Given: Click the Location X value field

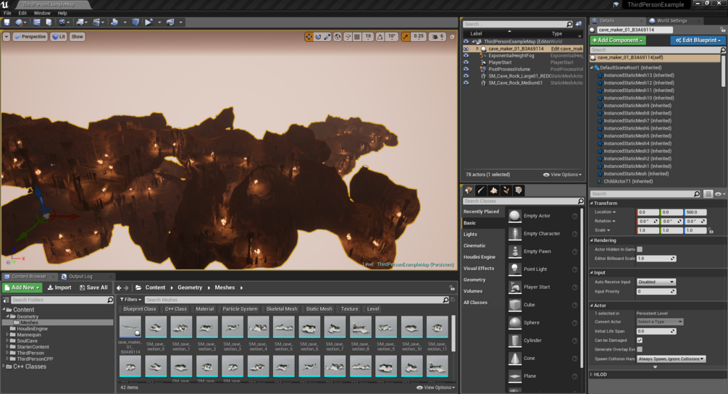Looking at the screenshot, I should pos(647,212).
